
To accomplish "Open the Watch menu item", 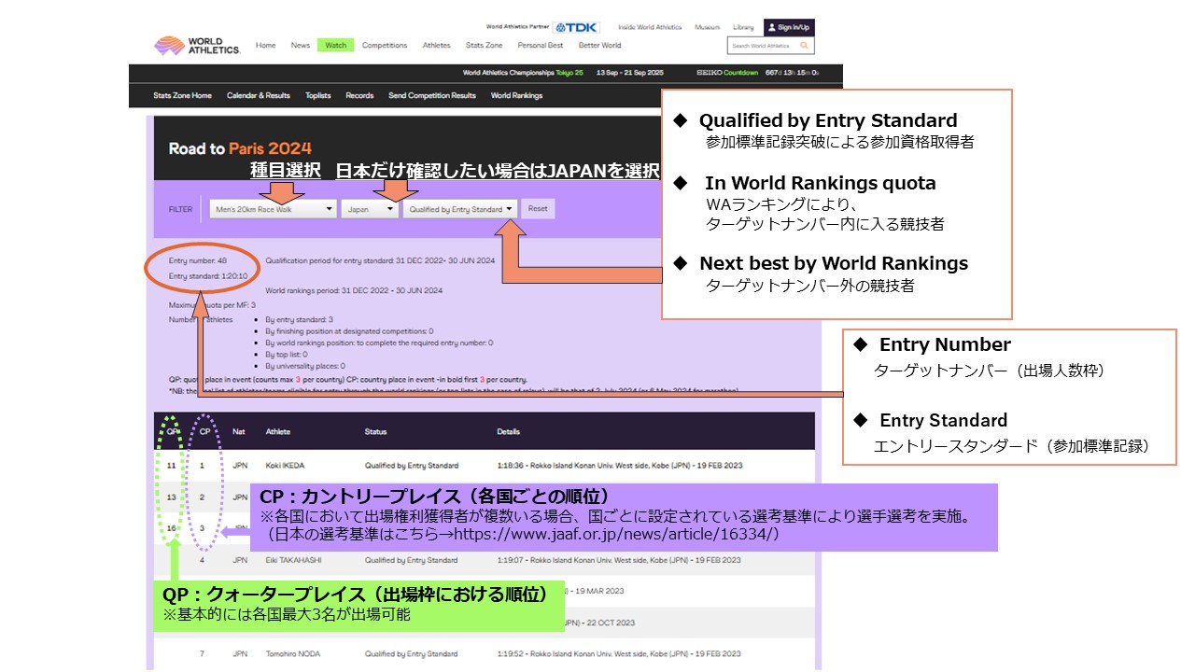I will point(335,45).
